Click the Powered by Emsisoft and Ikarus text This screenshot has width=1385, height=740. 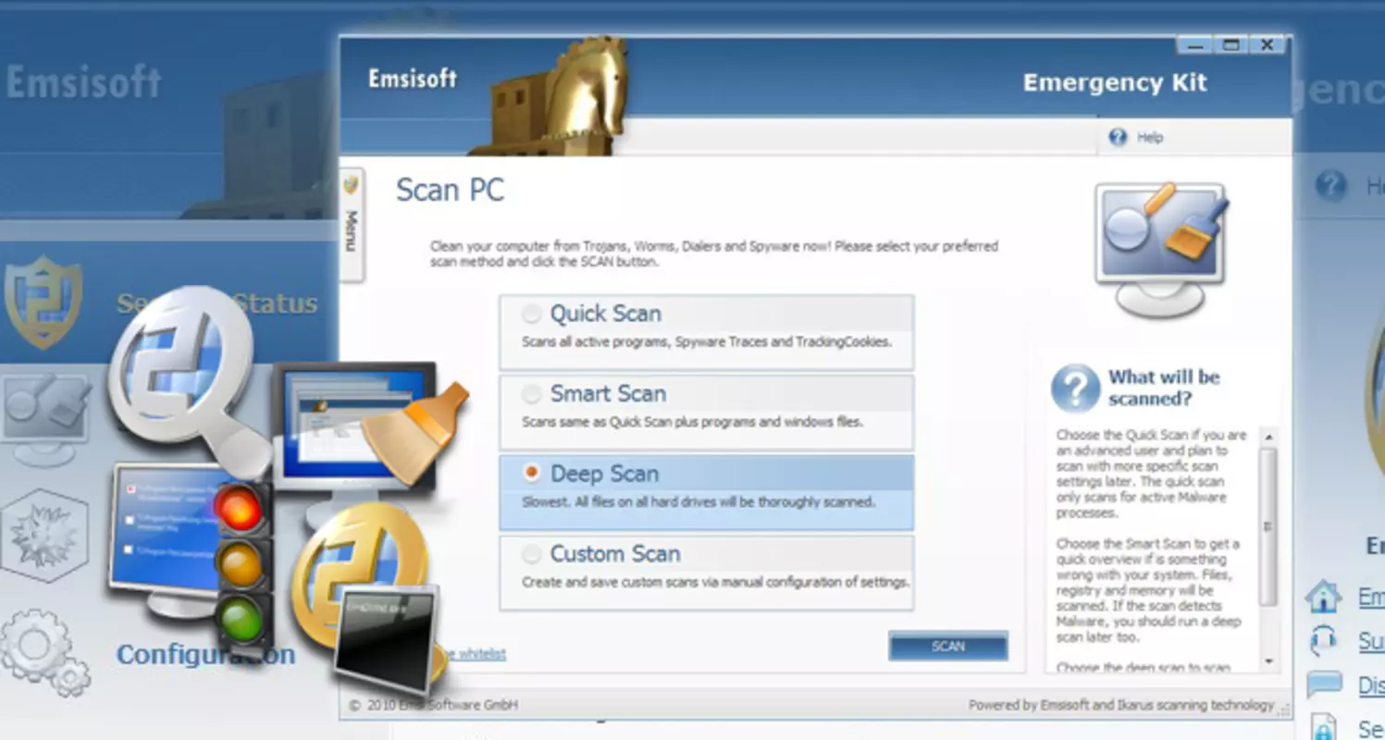pos(1121,706)
